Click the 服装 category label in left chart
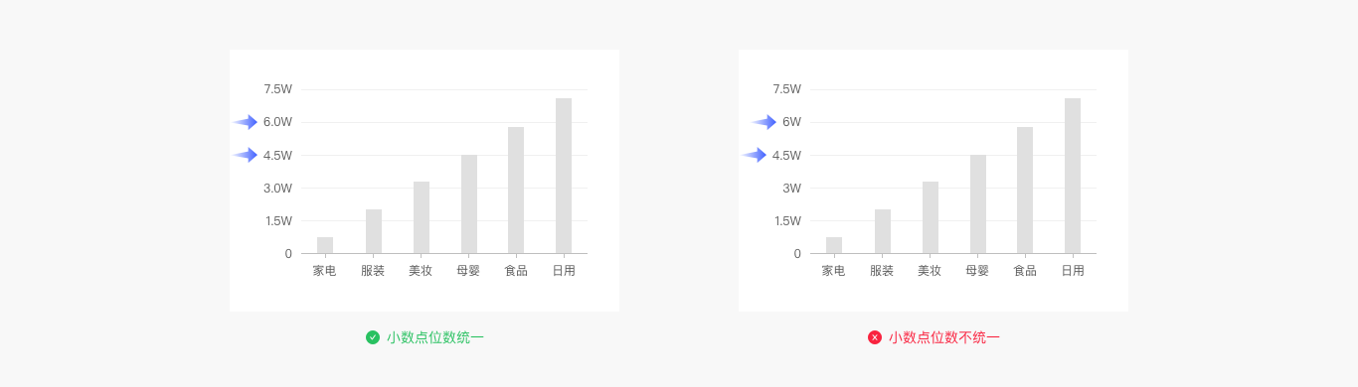This screenshot has height=387, width=1358. pos(373,270)
